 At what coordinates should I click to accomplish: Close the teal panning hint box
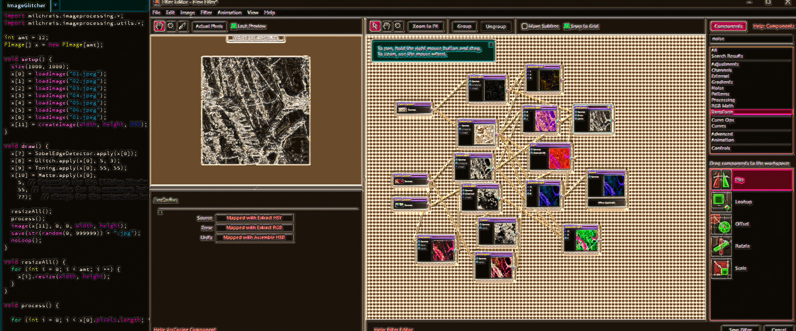(x=491, y=44)
